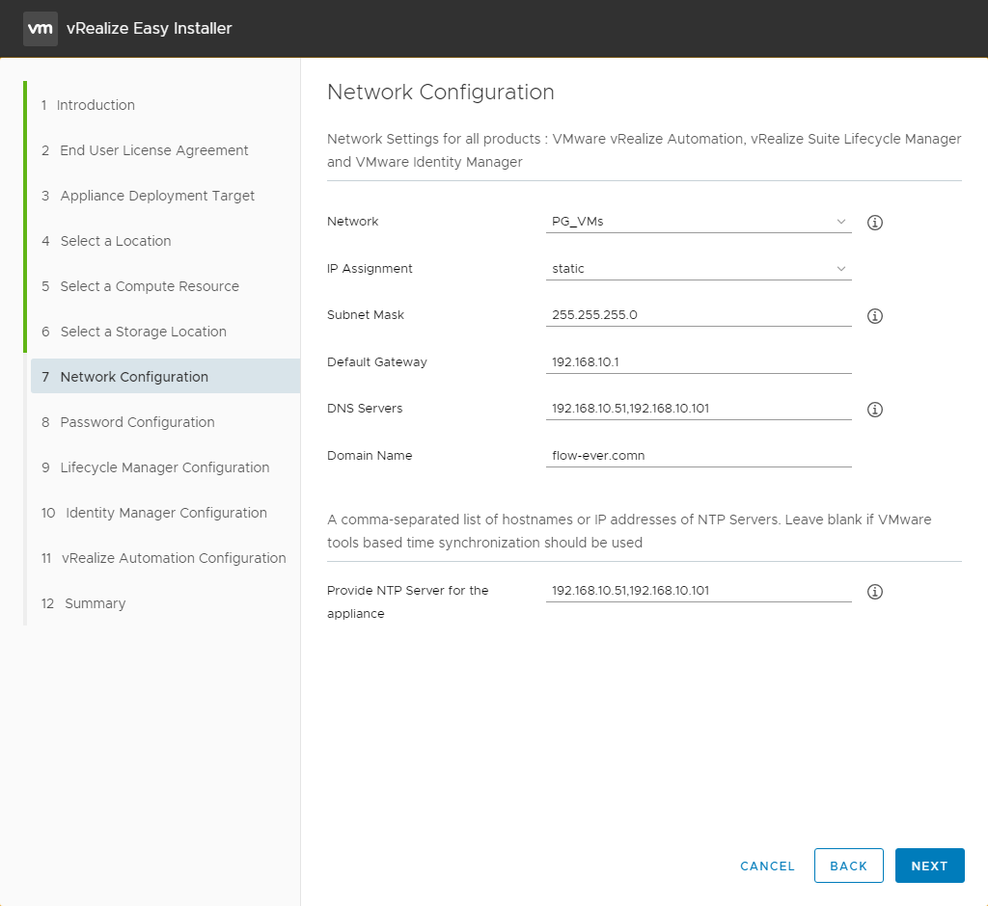Click the Subnet Mask label
The height and width of the screenshot is (906, 988).
pyautogui.click(x=366, y=315)
